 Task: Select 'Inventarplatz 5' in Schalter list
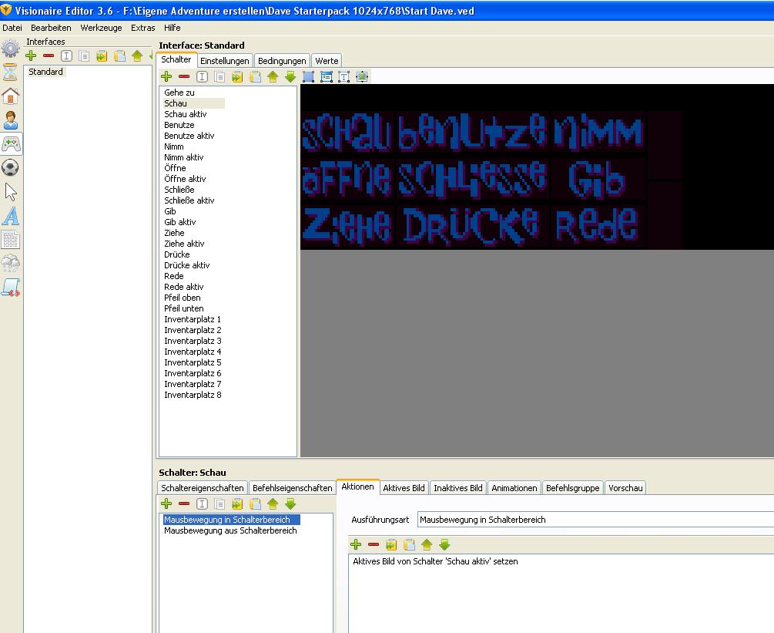coord(193,362)
